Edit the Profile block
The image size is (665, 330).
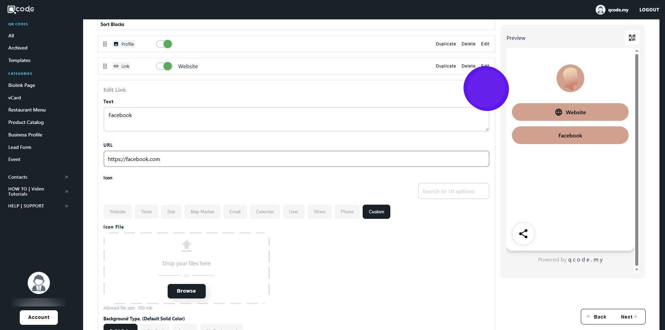[x=485, y=44]
